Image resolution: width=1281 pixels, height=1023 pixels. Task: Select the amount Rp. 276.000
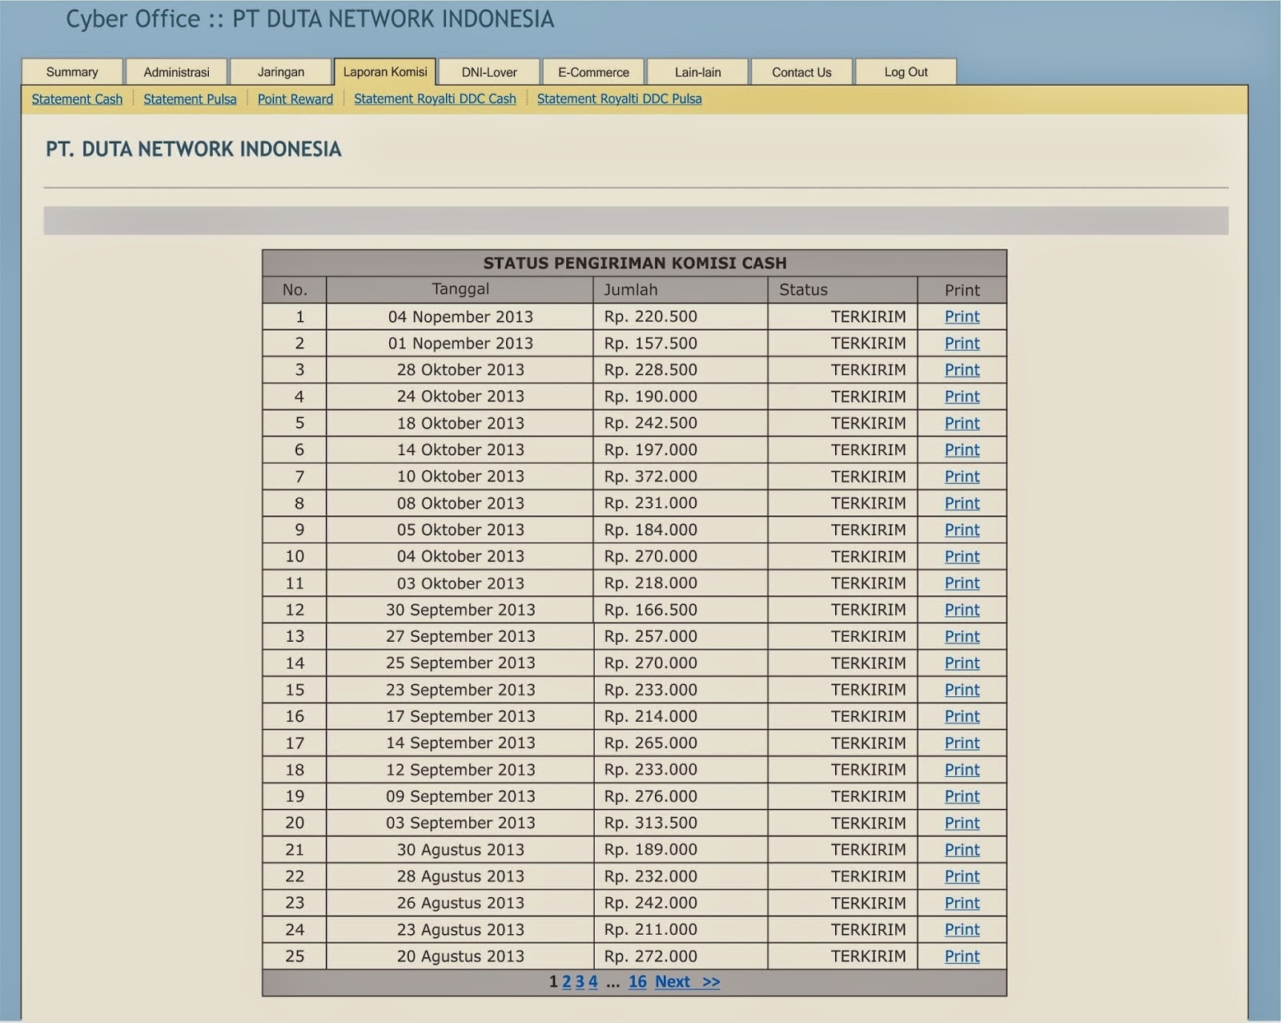(651, 796)
